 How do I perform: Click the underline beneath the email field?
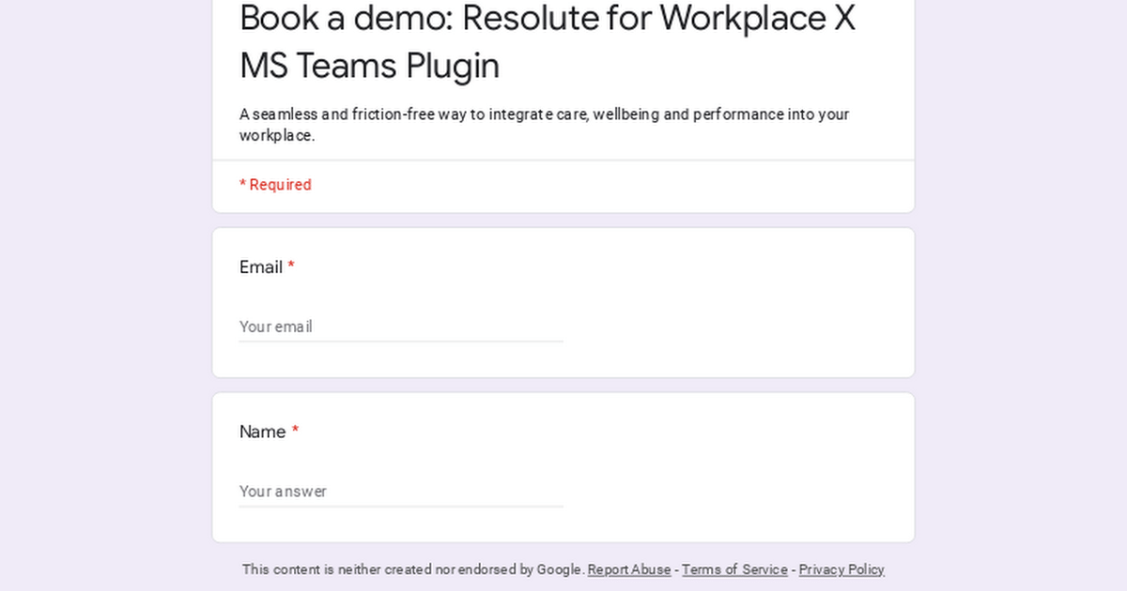(x=401, y=341)
